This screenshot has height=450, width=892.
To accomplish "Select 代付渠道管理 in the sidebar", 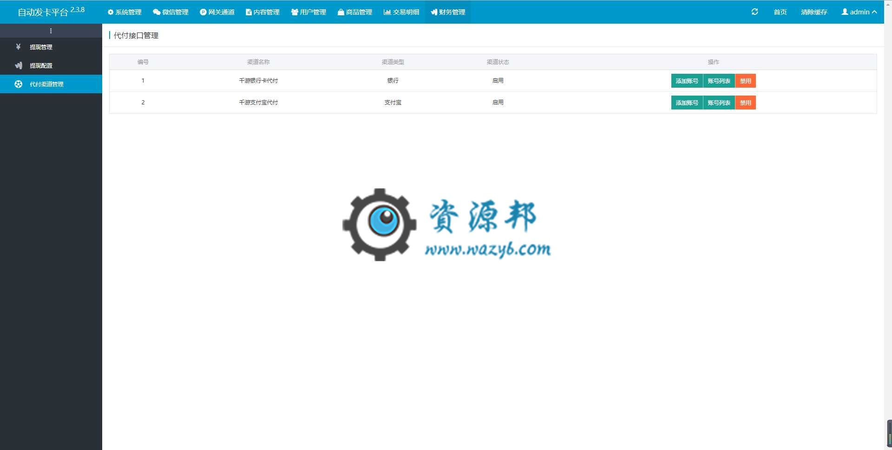I will point(51,84).
